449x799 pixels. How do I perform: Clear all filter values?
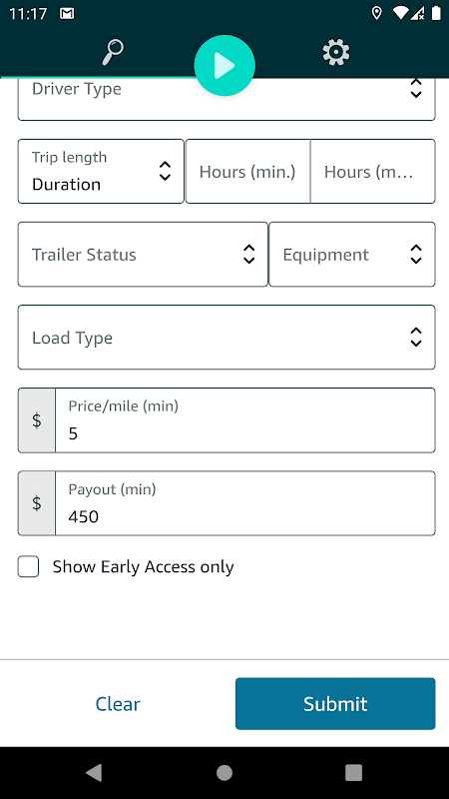tap(118, 704)
